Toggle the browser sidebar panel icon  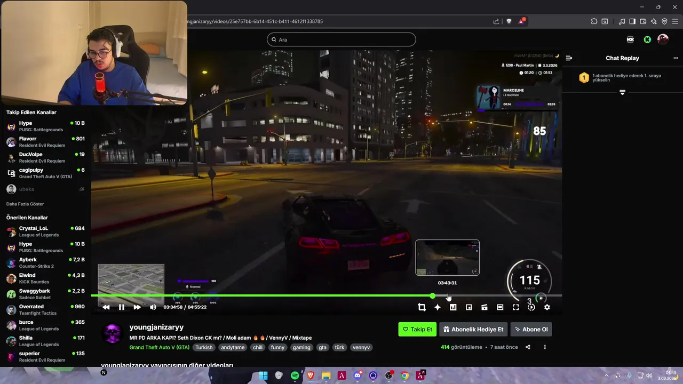click(x=632, y=21)
